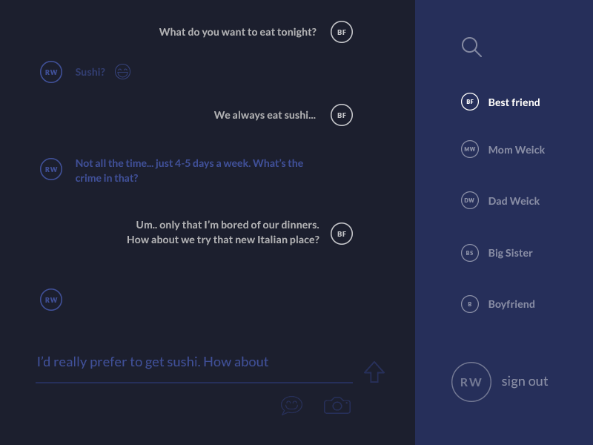
Task: Open the Big Sister conversation
Action: point(510,253)
